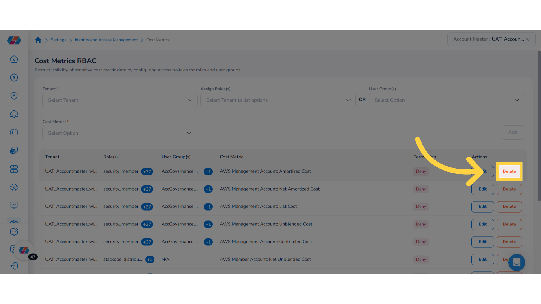Click the Role(s) column header

[110, 157]
